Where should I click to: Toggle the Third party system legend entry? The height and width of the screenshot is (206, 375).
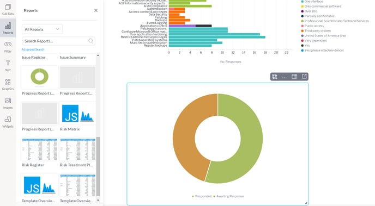click(316, 31)
